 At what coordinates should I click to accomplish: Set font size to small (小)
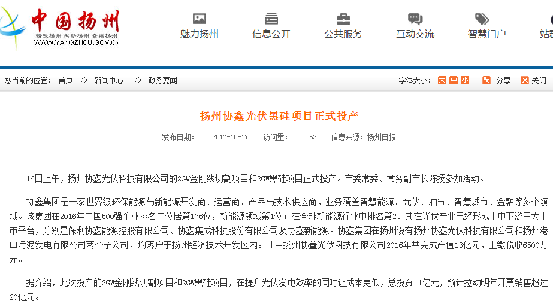[465, 80]
